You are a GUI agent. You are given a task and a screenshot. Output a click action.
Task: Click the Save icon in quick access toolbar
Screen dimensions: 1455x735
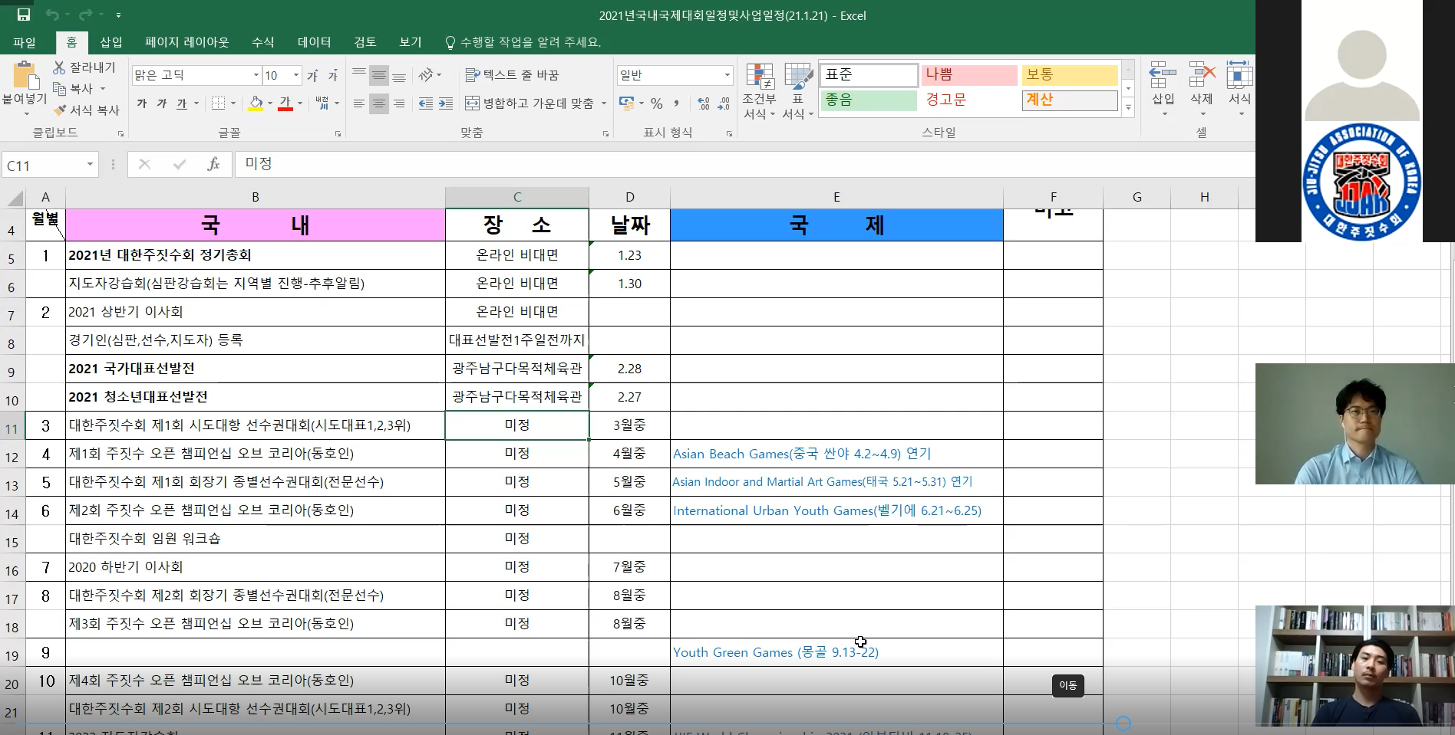pyautogui.click(x=23, y=15)
